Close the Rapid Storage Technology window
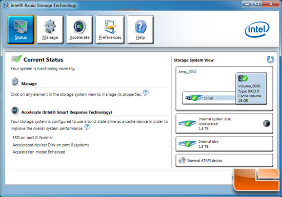 click(271, 4)
